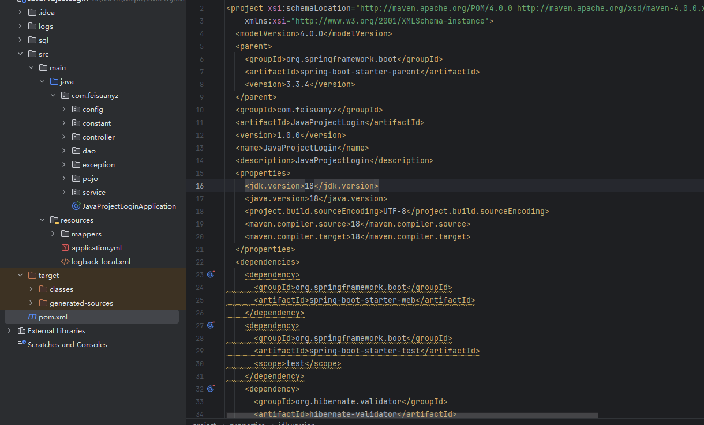Click the External Libraries library icon

point(21,330)
